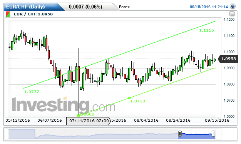
Task: Click the highlighted blue section of navigator
Action: pyautogui.click(x=196, y=134)
